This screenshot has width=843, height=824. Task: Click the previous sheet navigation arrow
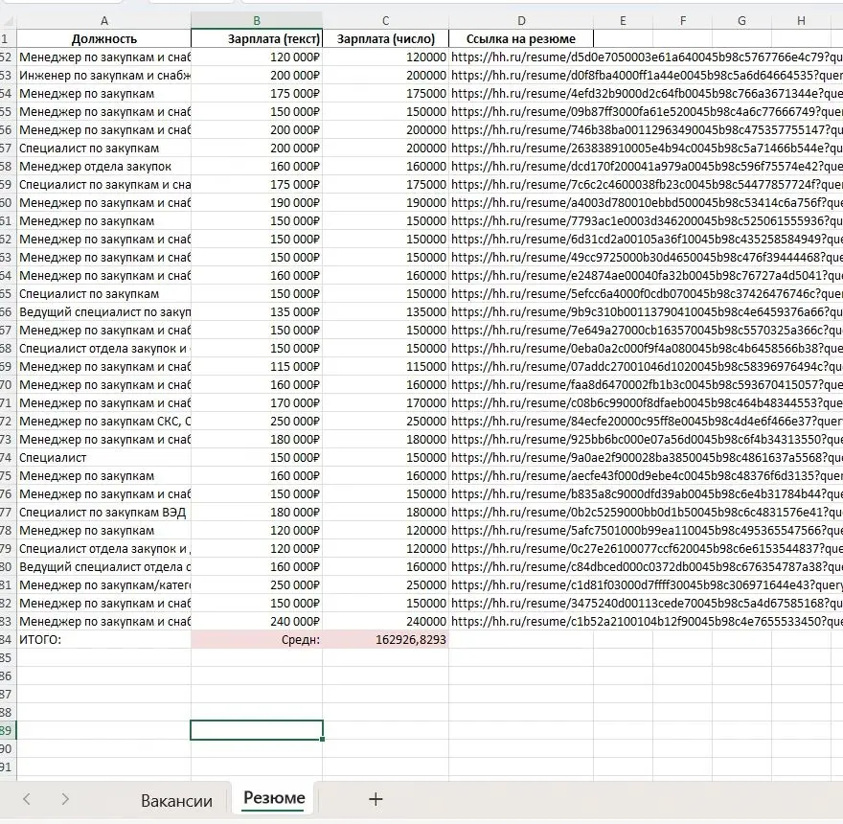click(27, 799)
